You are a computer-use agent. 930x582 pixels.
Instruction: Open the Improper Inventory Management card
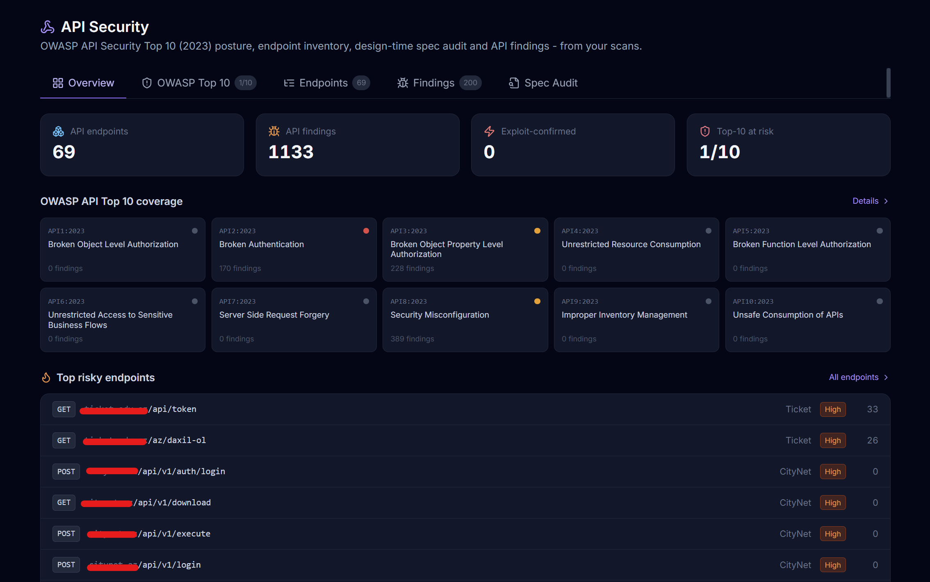click(636, 320)
